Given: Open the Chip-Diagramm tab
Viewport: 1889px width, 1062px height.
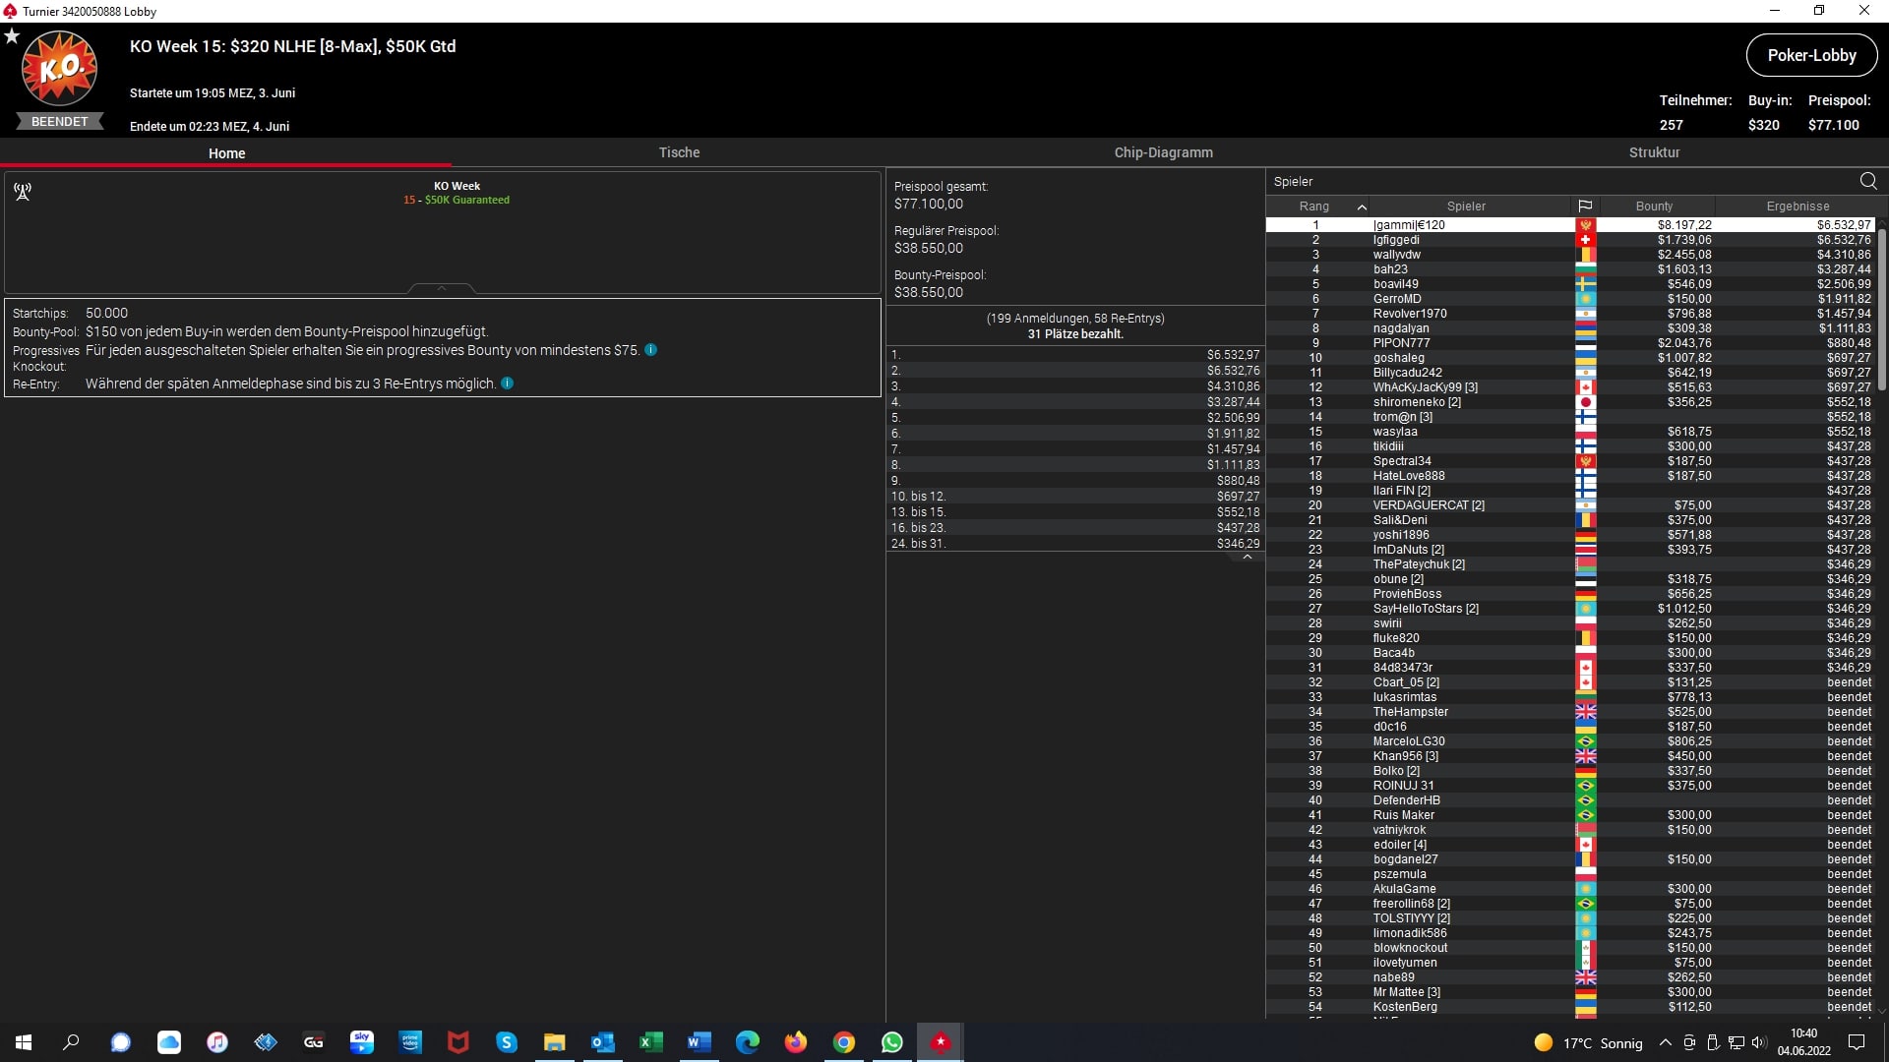Looking at the screenshot, I should pyautogui.click(x=1163, y=152).
